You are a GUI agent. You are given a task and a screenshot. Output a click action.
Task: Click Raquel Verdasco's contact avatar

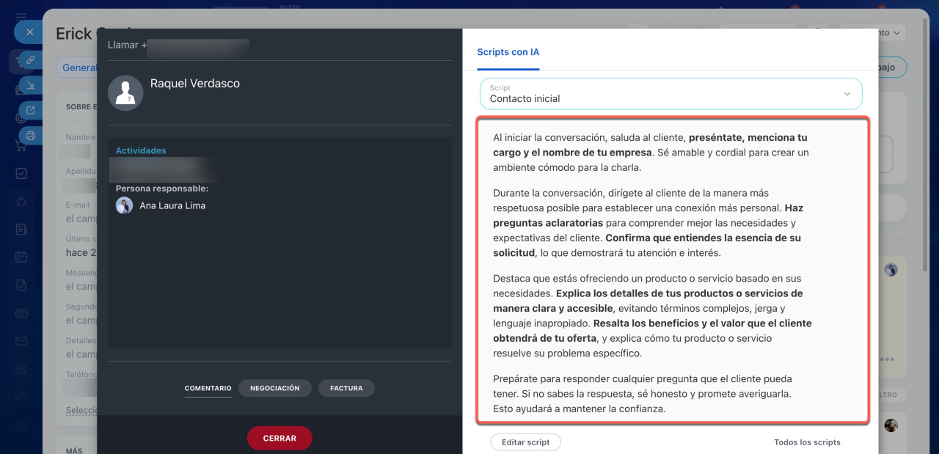point(125,93)
